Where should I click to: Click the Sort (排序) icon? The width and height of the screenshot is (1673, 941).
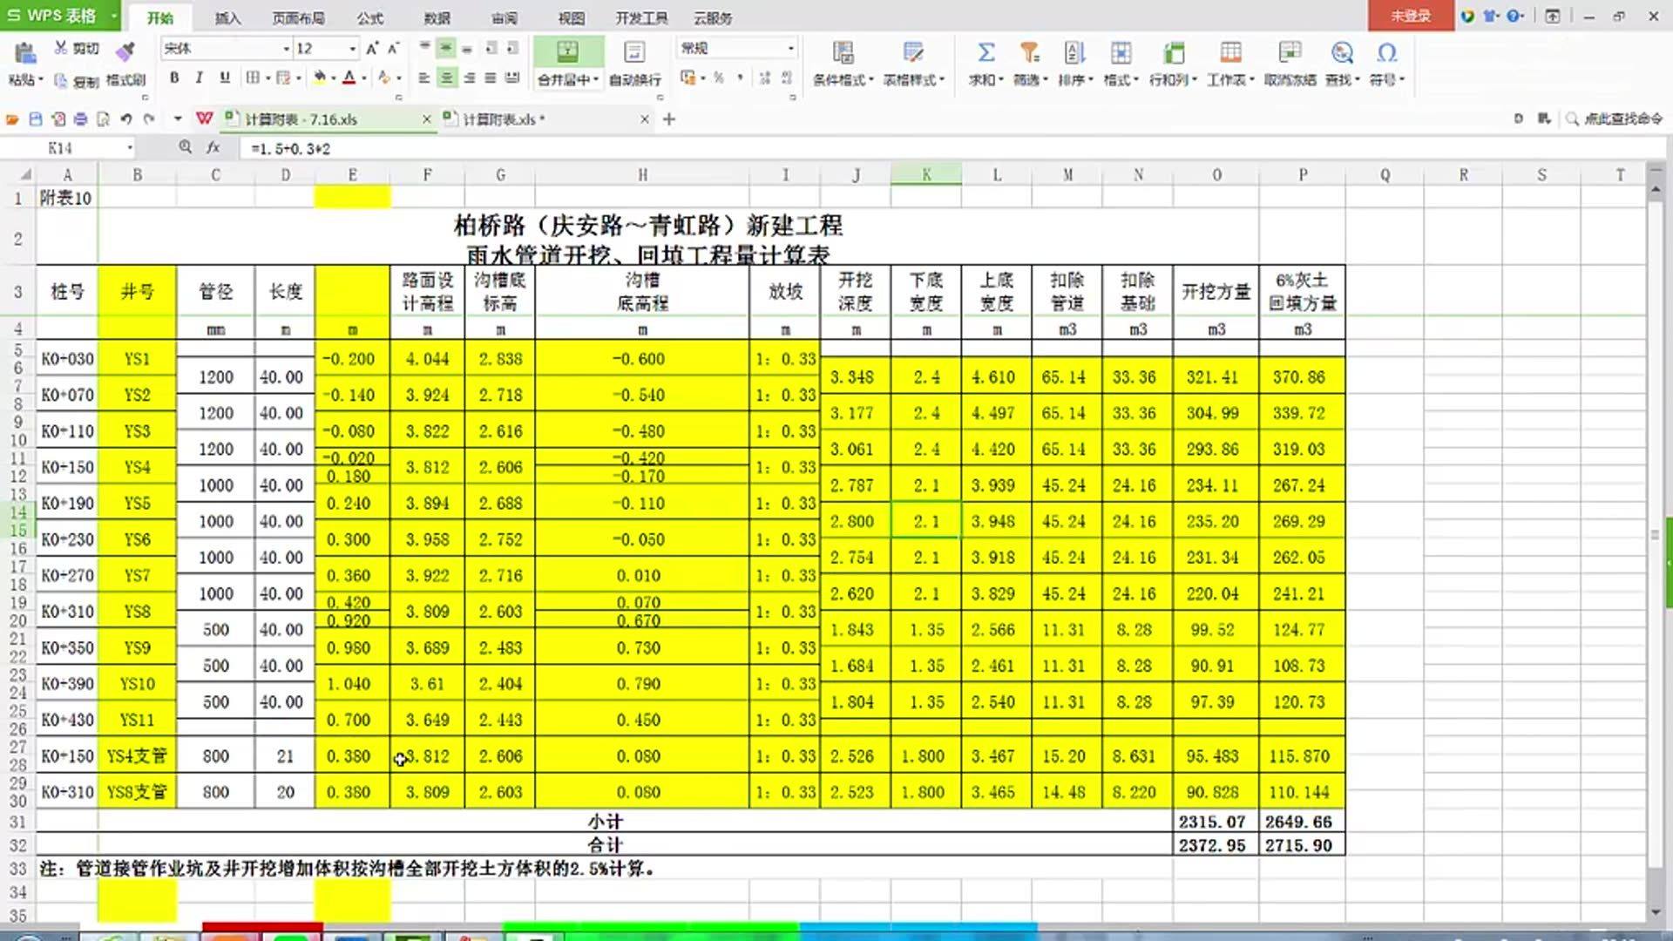1074,53
